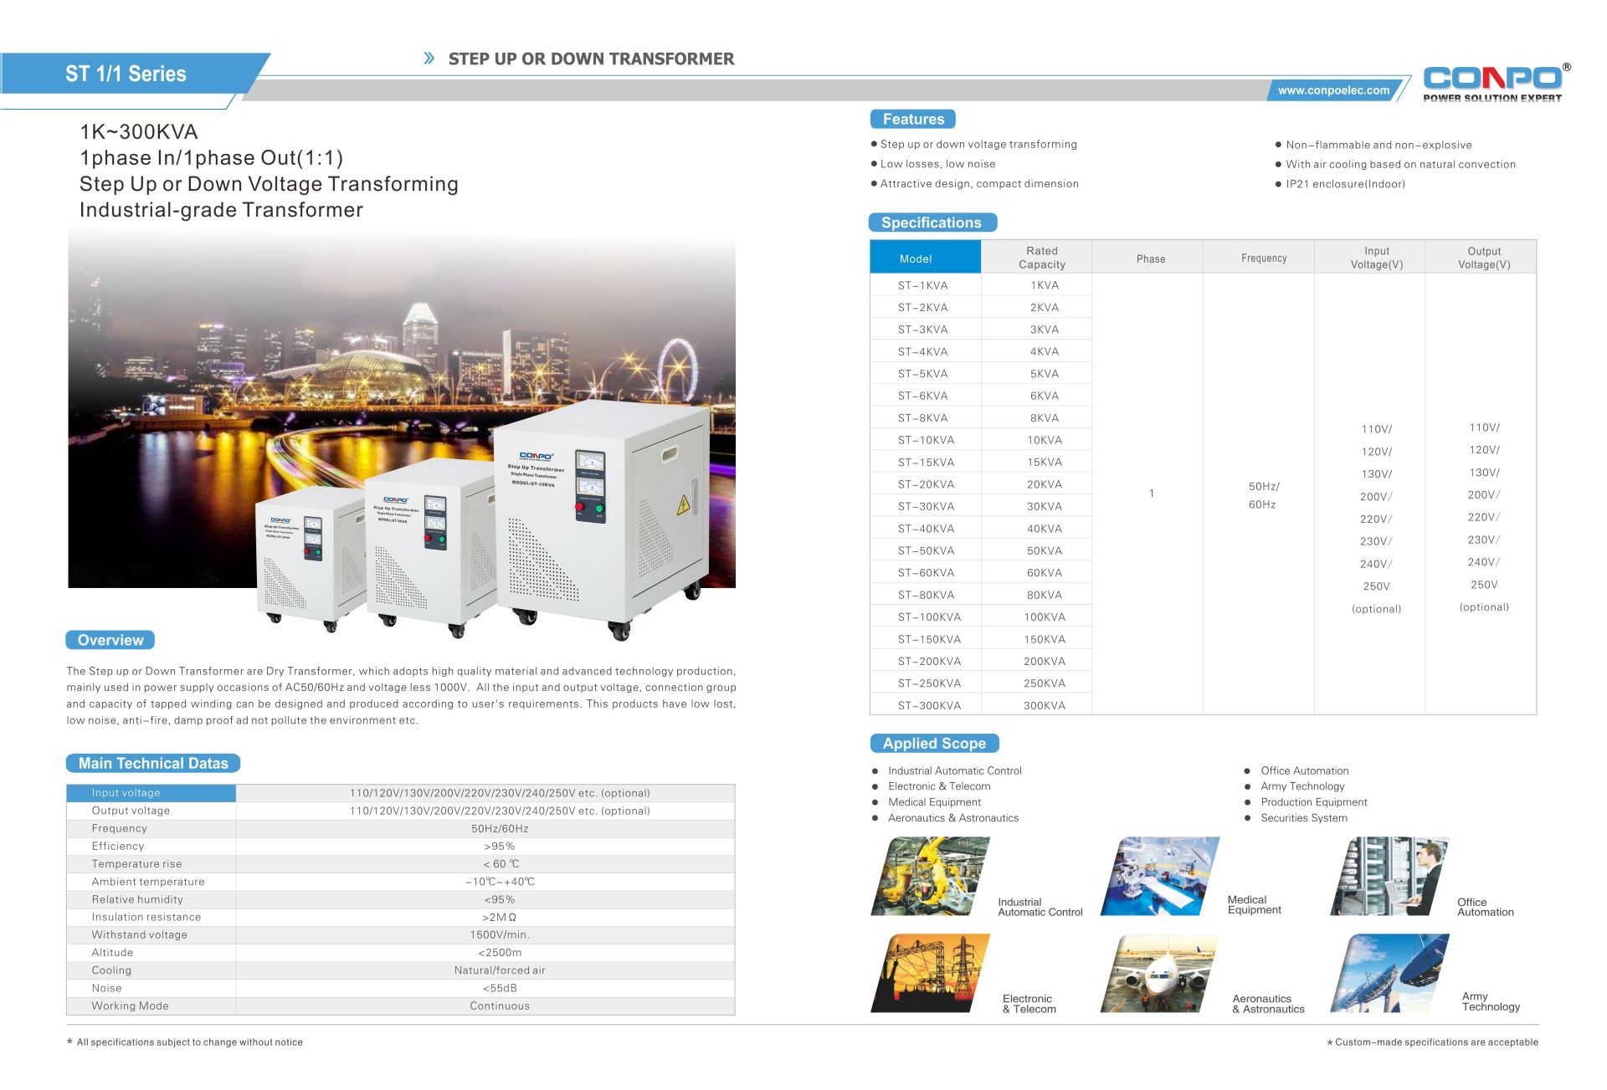Open the www.conpoelec.com link
The height and width of the screenshot is (1090, 1607).
point(1333,90)
